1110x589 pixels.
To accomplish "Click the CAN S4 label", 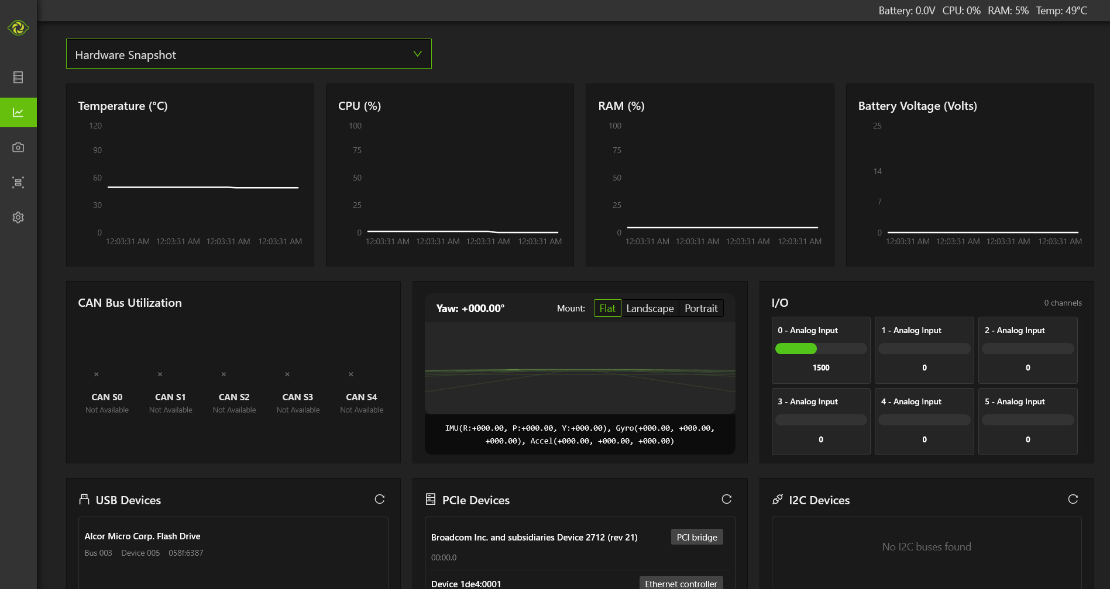I will pos(362,397).
